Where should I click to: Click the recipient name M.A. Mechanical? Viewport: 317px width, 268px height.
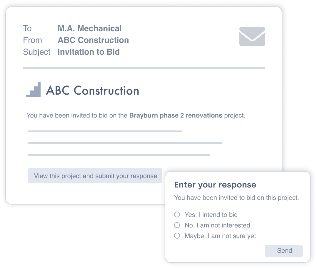[89, 29]
